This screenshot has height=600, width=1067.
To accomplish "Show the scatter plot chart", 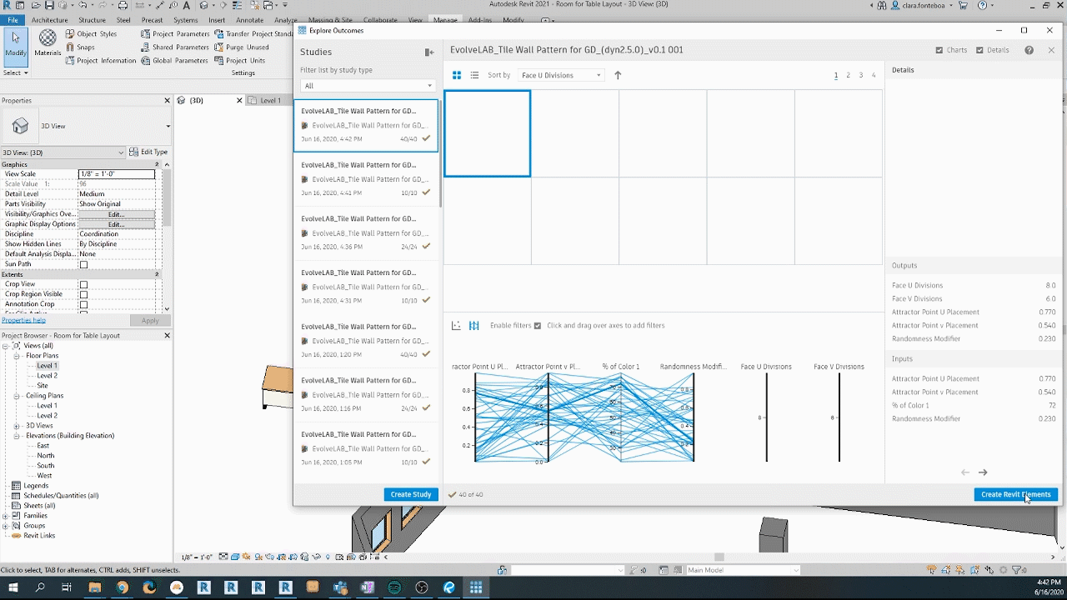I will point(456,326).
